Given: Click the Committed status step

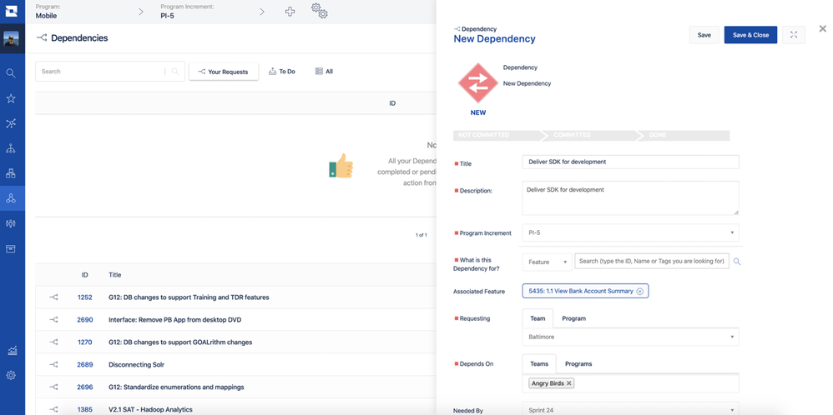Looking at the screenshot, I should pos(588,135).
